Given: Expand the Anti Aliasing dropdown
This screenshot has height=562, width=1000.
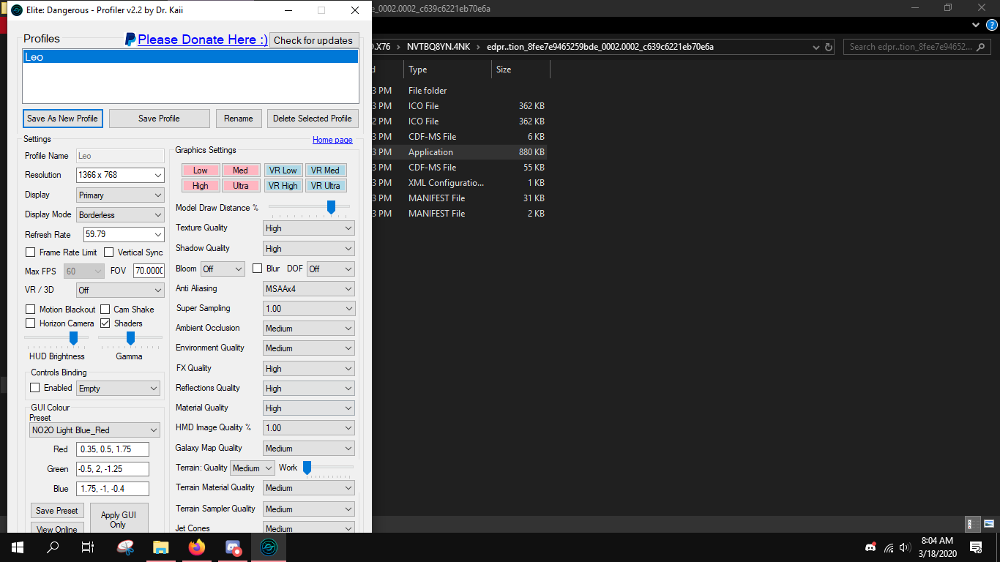Looking at the screenshot, I should pyautogui.click(x=308, y=289).
